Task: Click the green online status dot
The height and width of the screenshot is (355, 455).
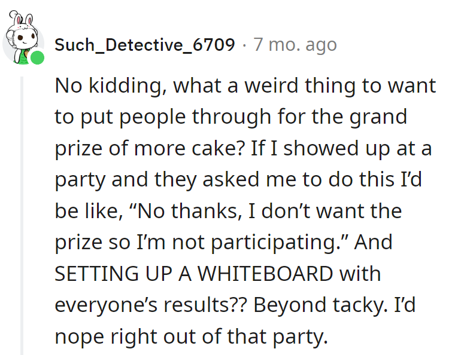Action: coord(38,57)
